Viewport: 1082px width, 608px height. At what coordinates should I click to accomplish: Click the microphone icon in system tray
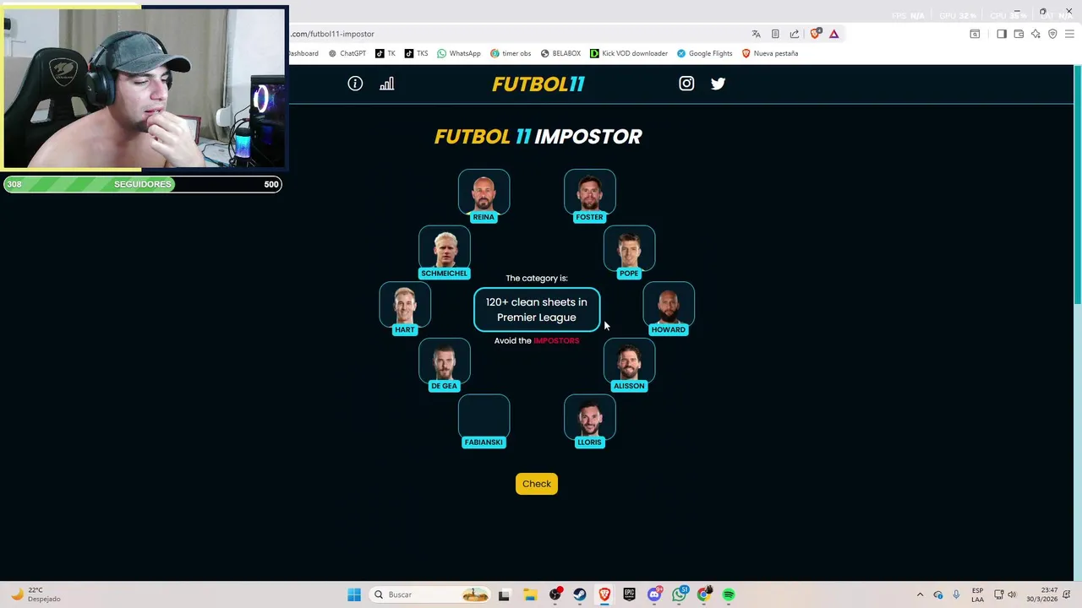click(956, 594)
